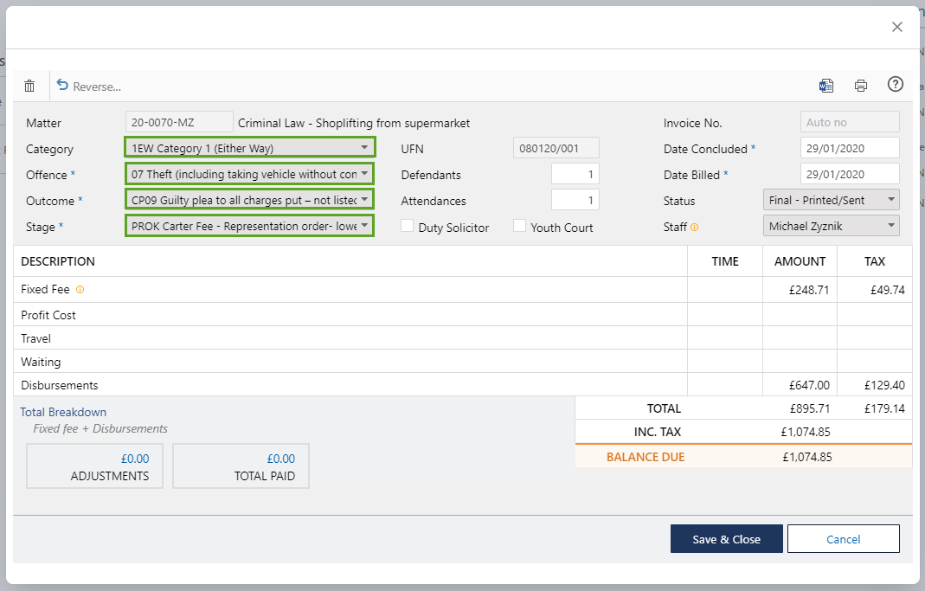
Task: Click the Date Concluded field
Action: [849, 148]
